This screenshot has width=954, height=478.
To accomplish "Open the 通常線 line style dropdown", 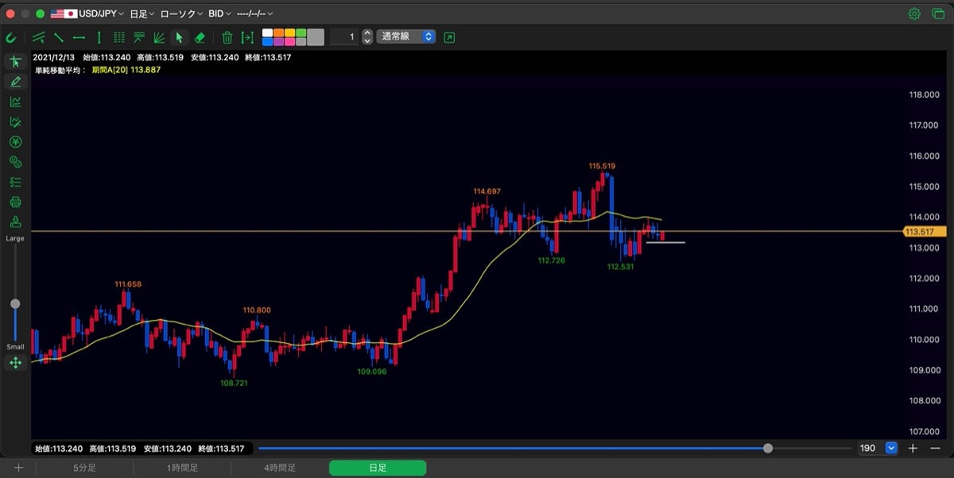I will coord(406,37).
